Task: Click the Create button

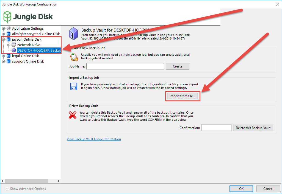Action: pyautogui.click(x=178, y=66)
